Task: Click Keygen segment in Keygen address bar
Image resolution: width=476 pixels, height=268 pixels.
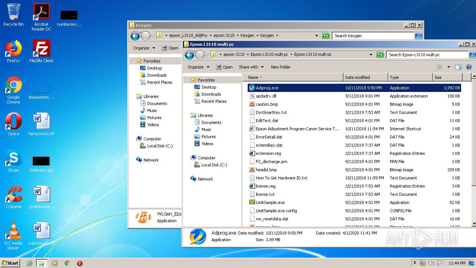Action: point(267,36)
